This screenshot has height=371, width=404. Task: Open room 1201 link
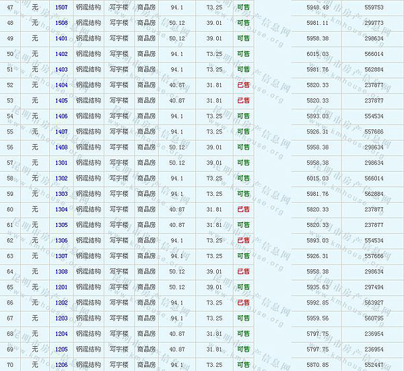tap(61, 287)
